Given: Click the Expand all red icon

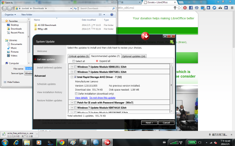Looking at the screenshot, I should coord(97,61).
